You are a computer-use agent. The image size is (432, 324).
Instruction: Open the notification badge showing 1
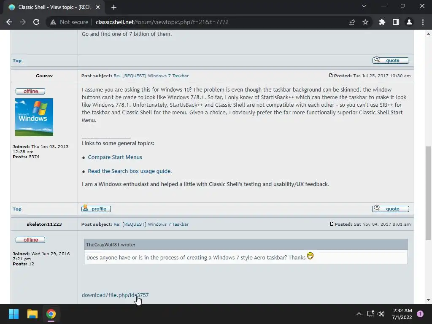tap(420, 314)
